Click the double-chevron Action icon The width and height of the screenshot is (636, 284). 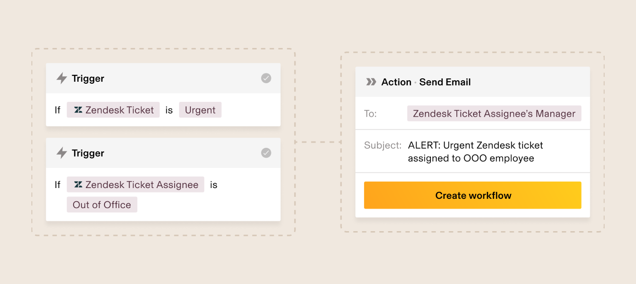(371, 82)
